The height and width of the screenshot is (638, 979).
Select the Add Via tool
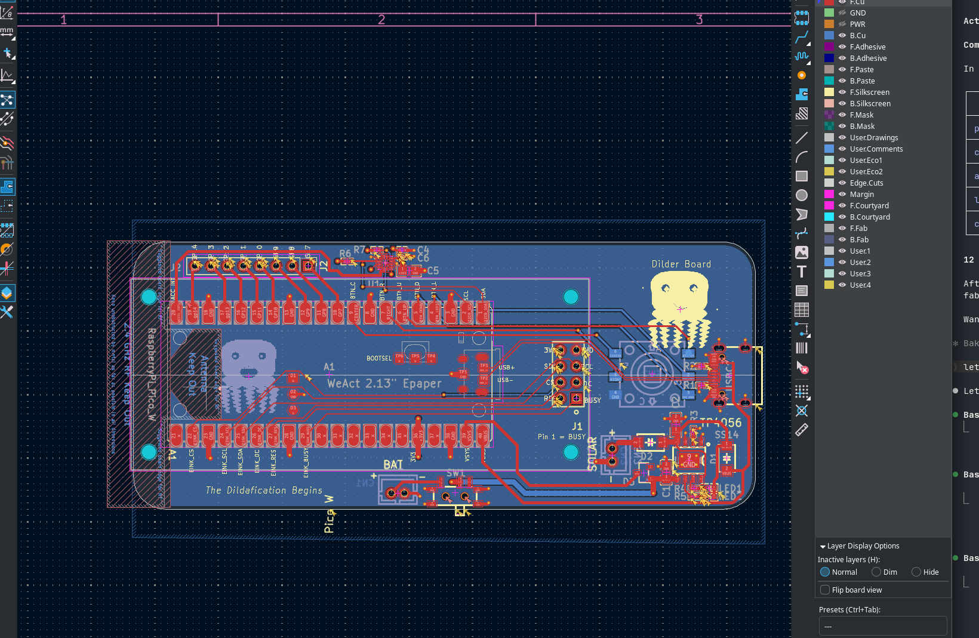click(802, 75)
